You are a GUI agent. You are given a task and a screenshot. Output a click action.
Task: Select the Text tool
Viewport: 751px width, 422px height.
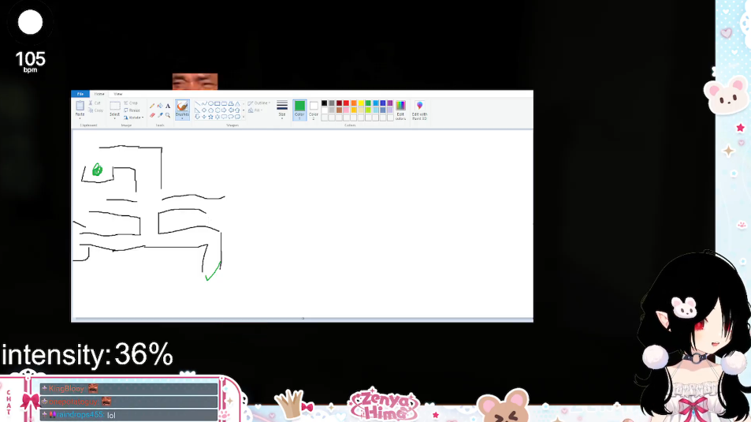click(168, 106)
